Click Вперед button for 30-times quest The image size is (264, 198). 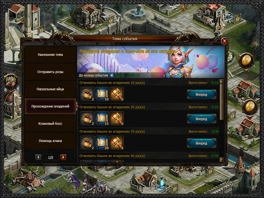point(201,143)
